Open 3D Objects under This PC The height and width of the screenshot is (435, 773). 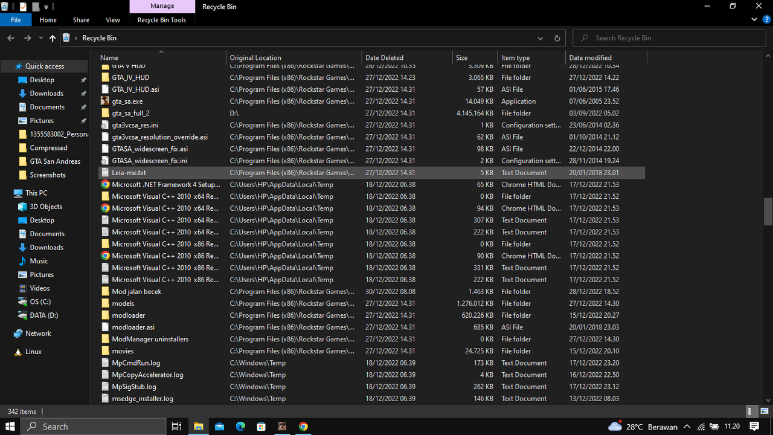(46, 207)
